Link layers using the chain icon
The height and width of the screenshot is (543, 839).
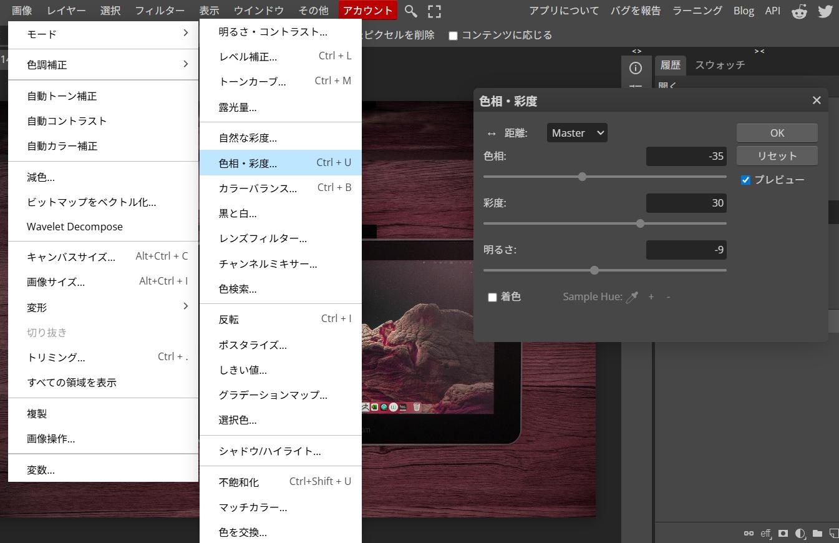[x=749, y=534]
